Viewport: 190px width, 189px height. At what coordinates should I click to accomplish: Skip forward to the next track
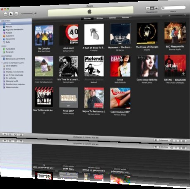16,14
